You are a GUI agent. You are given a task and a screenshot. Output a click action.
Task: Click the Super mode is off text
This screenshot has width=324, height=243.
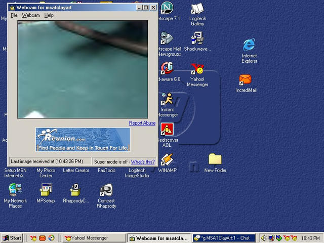(x=111, y=162)
